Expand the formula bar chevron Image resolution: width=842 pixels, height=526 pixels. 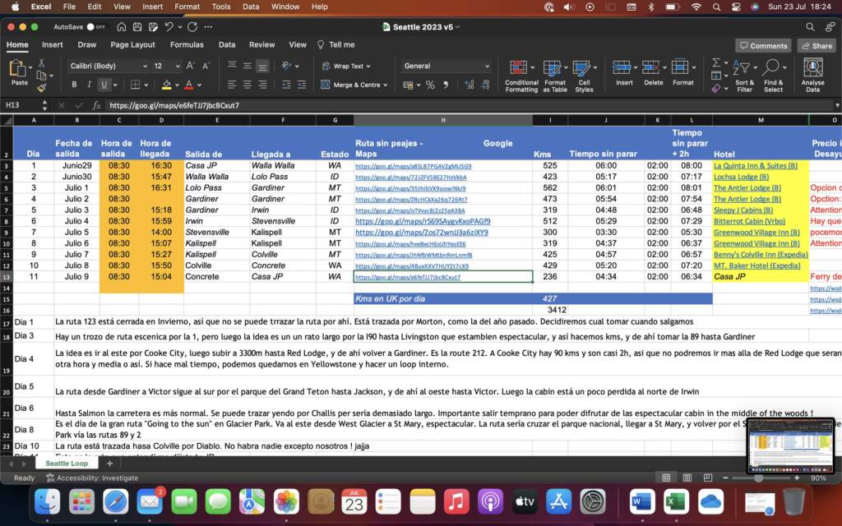tap(836, 105)
